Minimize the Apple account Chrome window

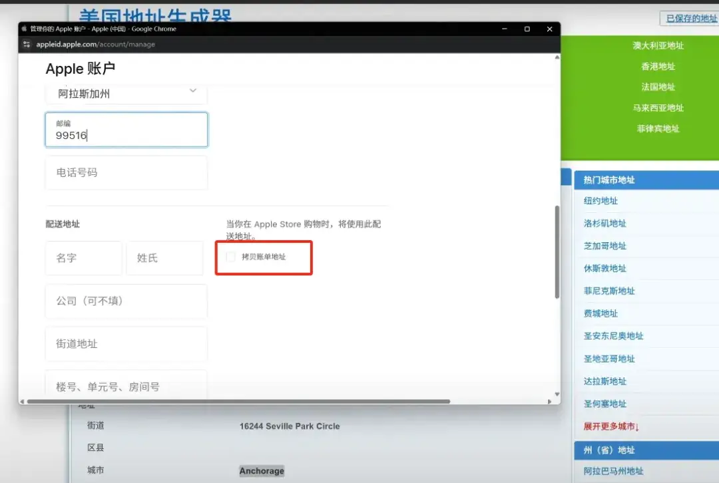(x=505, y=29)
